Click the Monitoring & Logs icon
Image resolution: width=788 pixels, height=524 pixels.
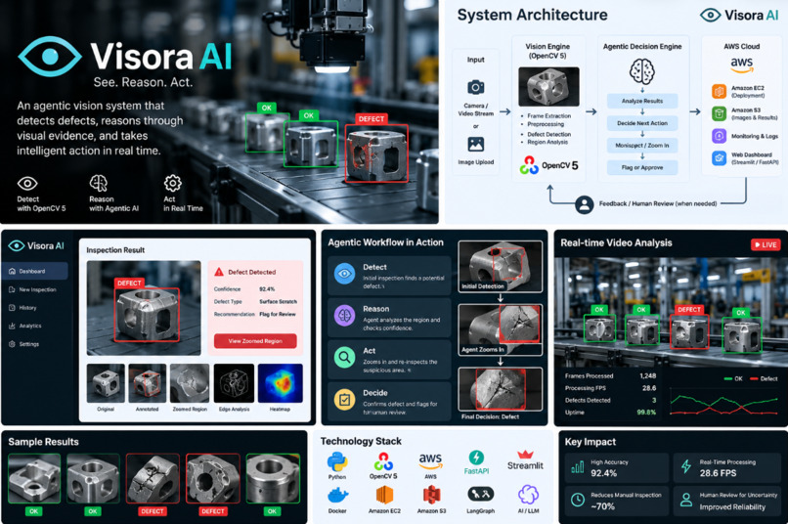pyautogui.click(x=719, y=136)
